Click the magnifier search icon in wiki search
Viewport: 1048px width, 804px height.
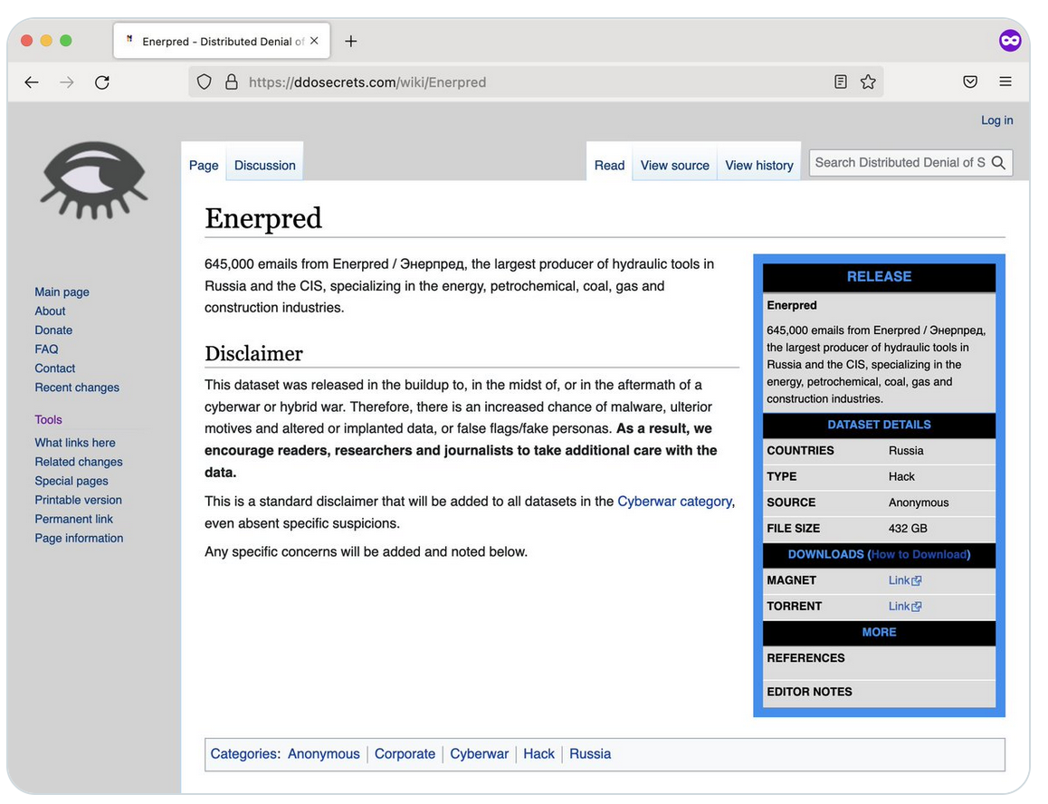pyautogui.click(x=998, y=163)
